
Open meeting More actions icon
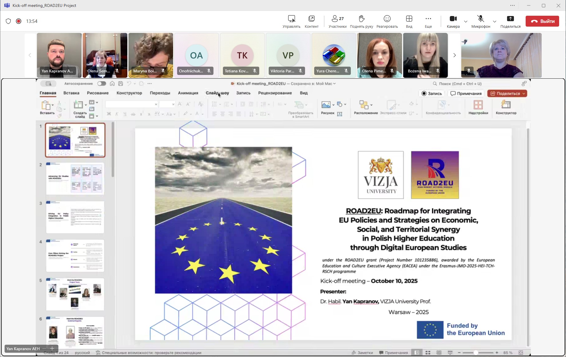coord(428,19)
